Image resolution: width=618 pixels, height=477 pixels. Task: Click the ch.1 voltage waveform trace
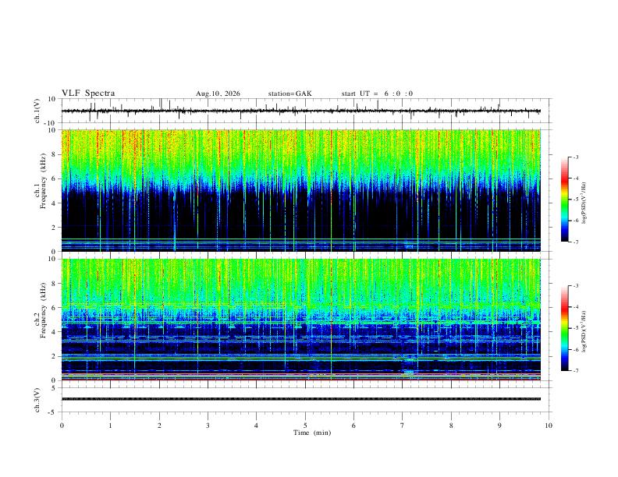click(x=301, y=111)
